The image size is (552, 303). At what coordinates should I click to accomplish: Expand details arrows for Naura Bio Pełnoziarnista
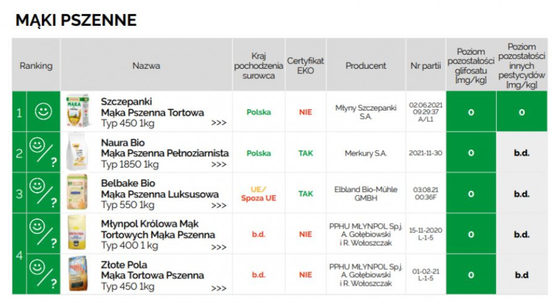tap(218, 164)
